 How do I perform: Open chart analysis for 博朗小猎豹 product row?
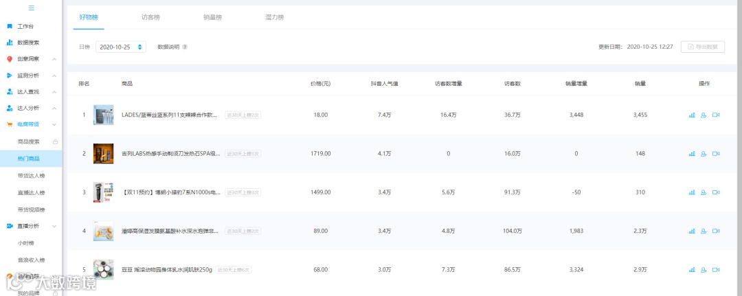point(692,192)
